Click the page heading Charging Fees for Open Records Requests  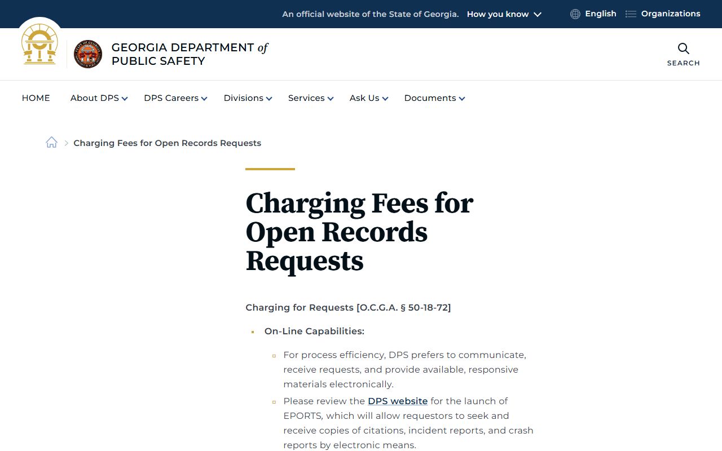pos(359,232)
